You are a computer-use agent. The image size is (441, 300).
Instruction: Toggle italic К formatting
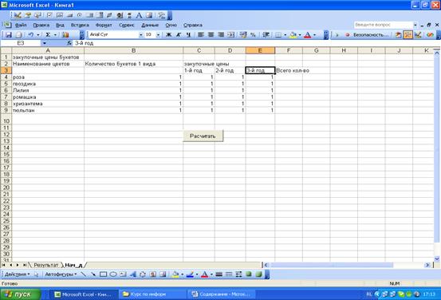pyautogui.click(x=179, y=35)
